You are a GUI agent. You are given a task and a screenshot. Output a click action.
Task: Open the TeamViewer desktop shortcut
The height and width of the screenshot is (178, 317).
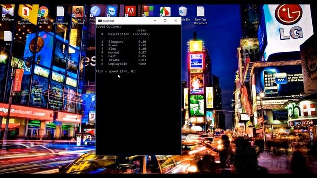coord(112,11)
